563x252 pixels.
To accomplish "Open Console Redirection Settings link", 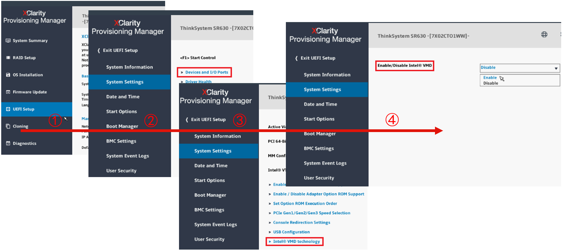I will click(302, 222).
